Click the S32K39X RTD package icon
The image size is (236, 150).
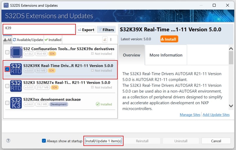coord(16,69)
